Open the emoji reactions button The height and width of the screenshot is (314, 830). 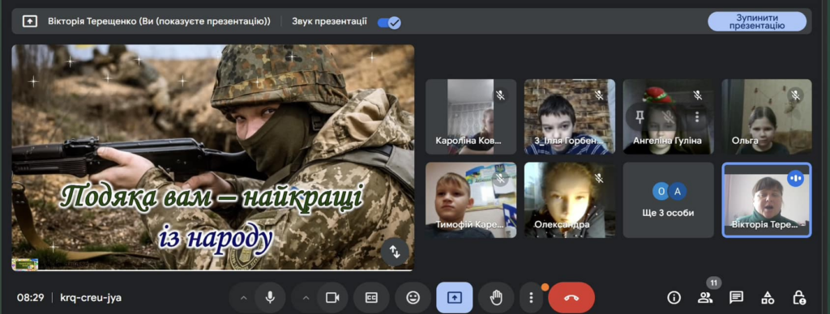tap(413, 298)
